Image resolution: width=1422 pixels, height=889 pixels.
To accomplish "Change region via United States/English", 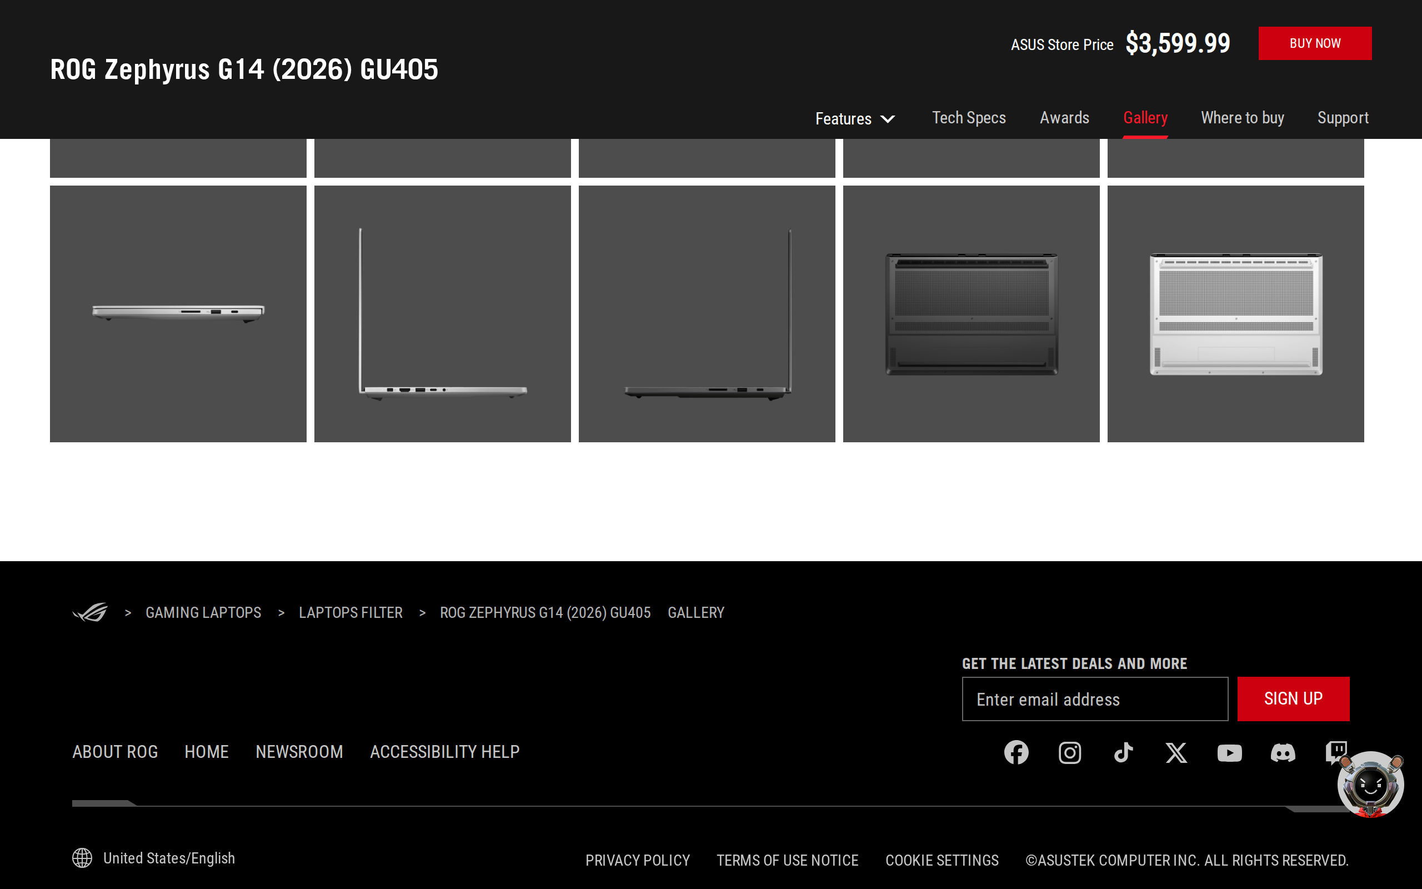I will pyautogui.click(x=169, y=858).
